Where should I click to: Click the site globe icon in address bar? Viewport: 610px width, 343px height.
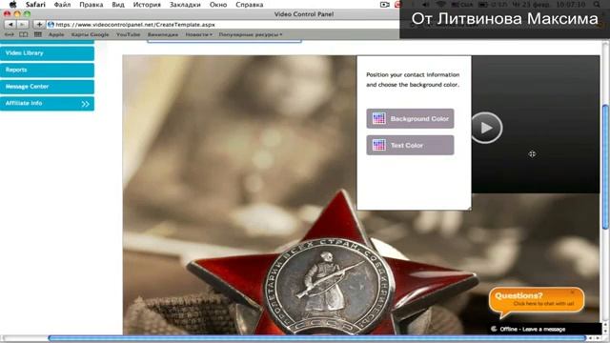[51, 25]
